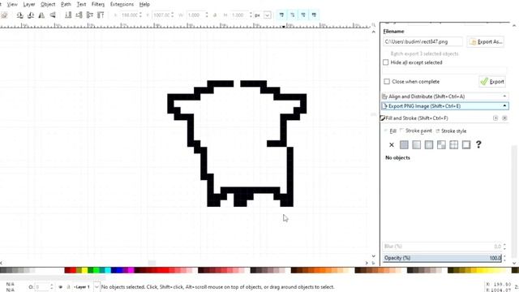Screen dimensions: 519x292
Task: Click the height H field
Action: 240,15
